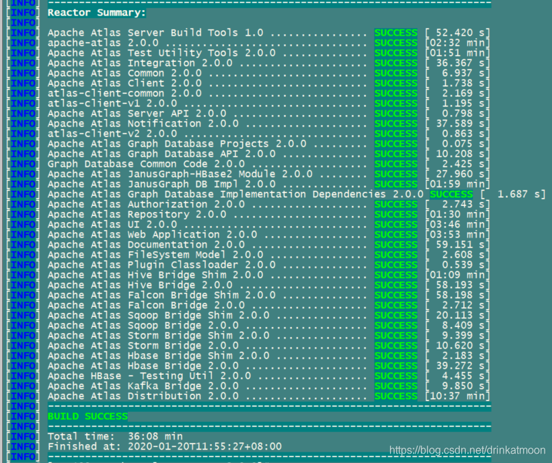Click the INFO tag beside 'BUILD SUCCESS'
This screenshot has width=552, height=463.
pyautogui.click(x=23, y=417)
